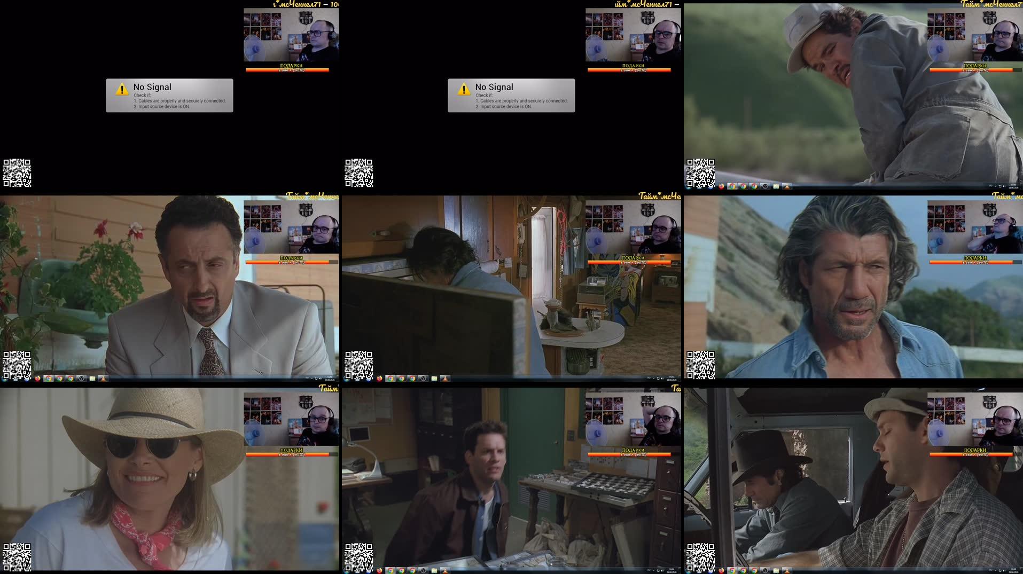Open Firefox icon in the brown-jacket man frame taskbar
The width and height of the screenshot is (1023, 574).
(380, 571)
